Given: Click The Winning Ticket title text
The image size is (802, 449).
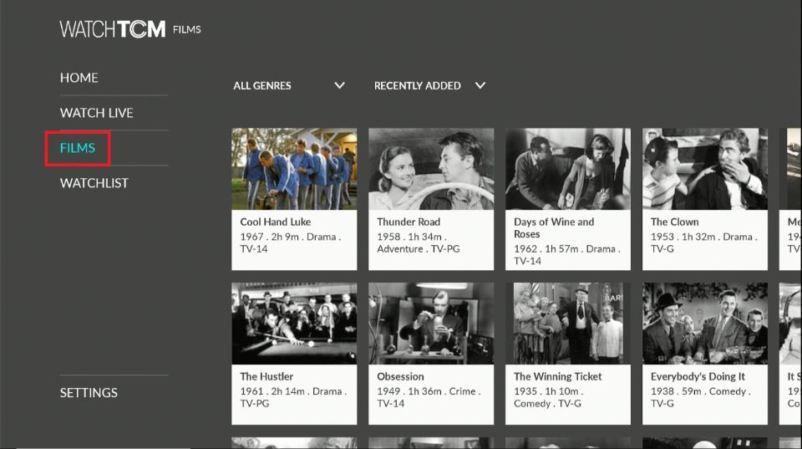Looking at the screenshot, I should (x=557, y=376).
